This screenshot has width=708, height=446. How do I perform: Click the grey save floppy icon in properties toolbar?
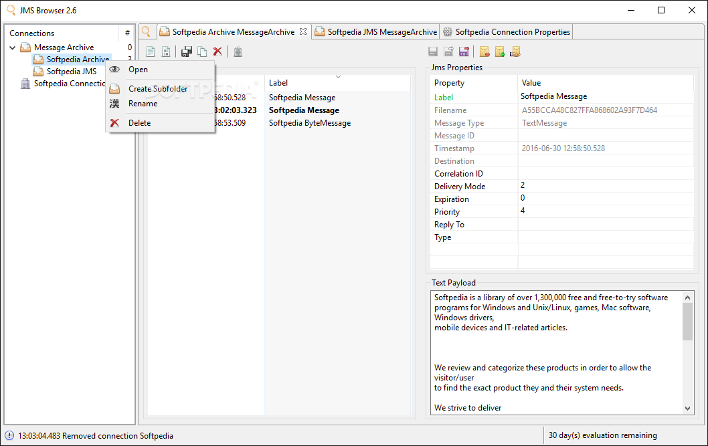click(x=433, y=52)
